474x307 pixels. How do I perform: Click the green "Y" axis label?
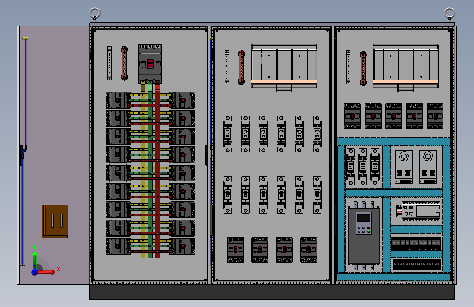click(34, 246)
